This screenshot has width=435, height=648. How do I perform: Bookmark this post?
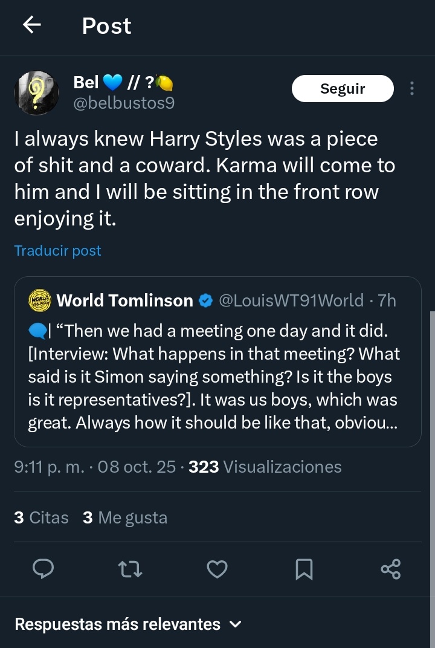click(304, 569)
